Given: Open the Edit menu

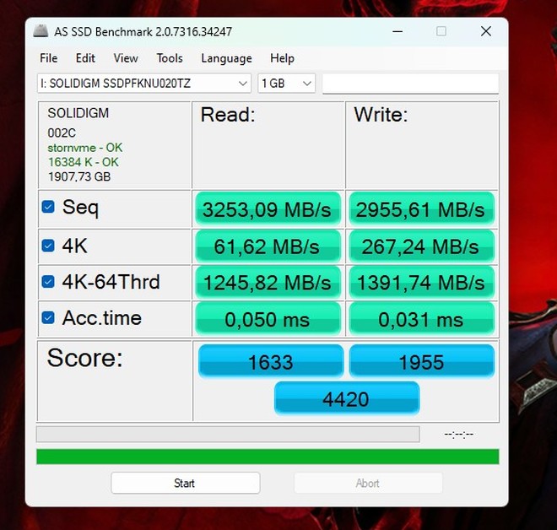Looking at the screenshot, I should tap(85, 58).
